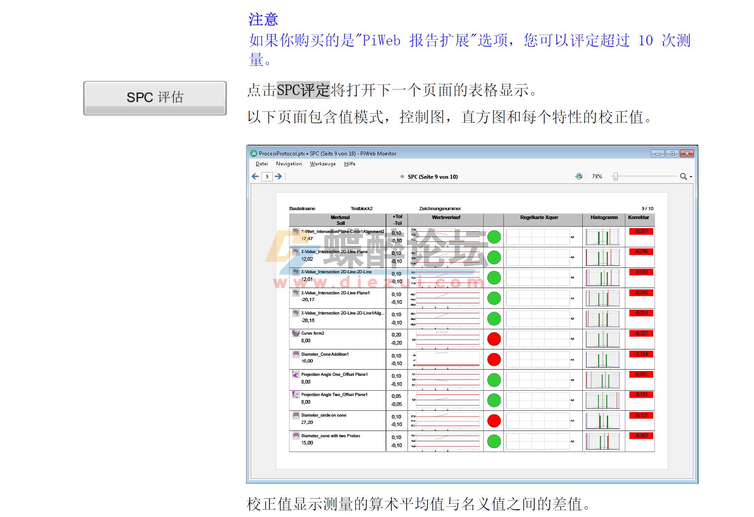The width and height of the screenshot is (754, 517).
Task: Select the Projection Angle One characteristic icon
Action: (295, 374)
